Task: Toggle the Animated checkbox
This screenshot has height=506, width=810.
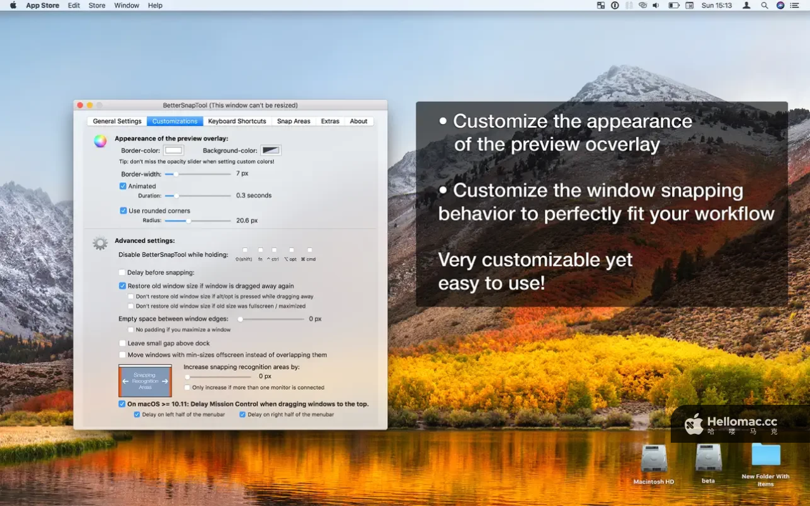Action: 123,186
